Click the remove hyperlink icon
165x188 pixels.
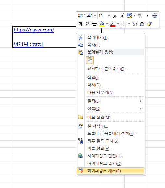click(81, 170)
